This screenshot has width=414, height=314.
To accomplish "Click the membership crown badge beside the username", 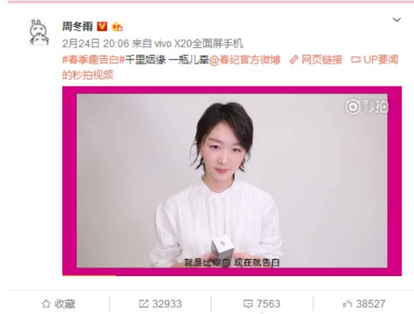I will tap(117, 27).
